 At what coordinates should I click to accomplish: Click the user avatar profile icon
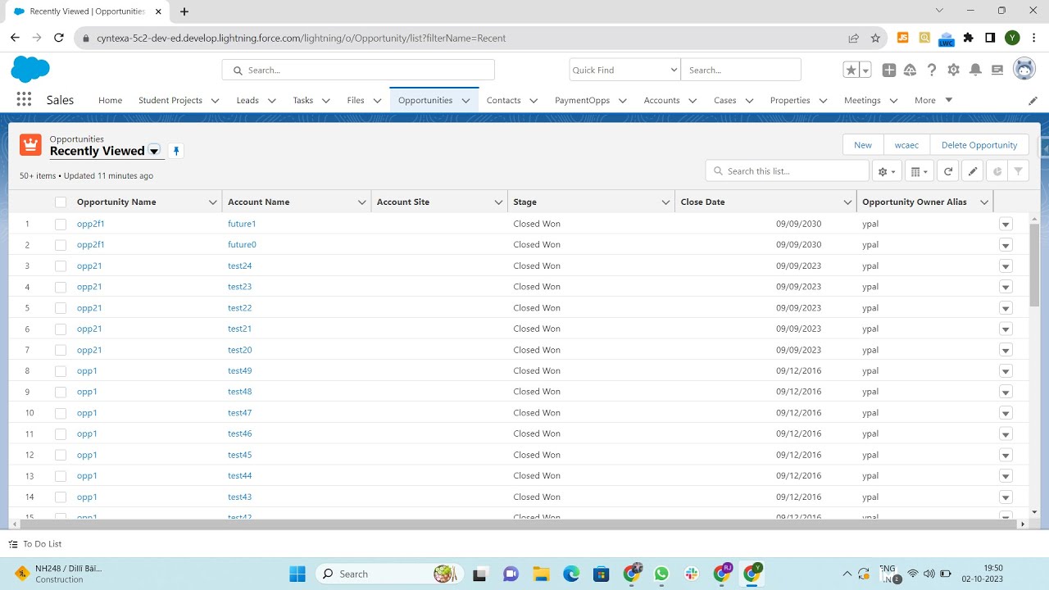(x=1024, y=69)
